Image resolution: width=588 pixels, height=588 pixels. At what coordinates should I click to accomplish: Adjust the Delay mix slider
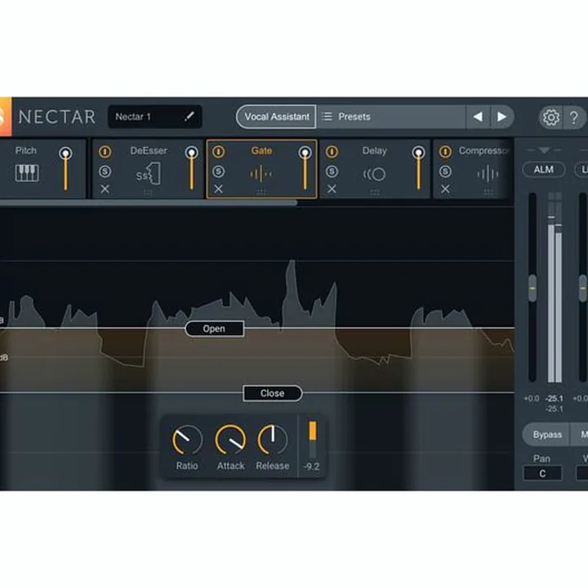click(x=418, y=169)
